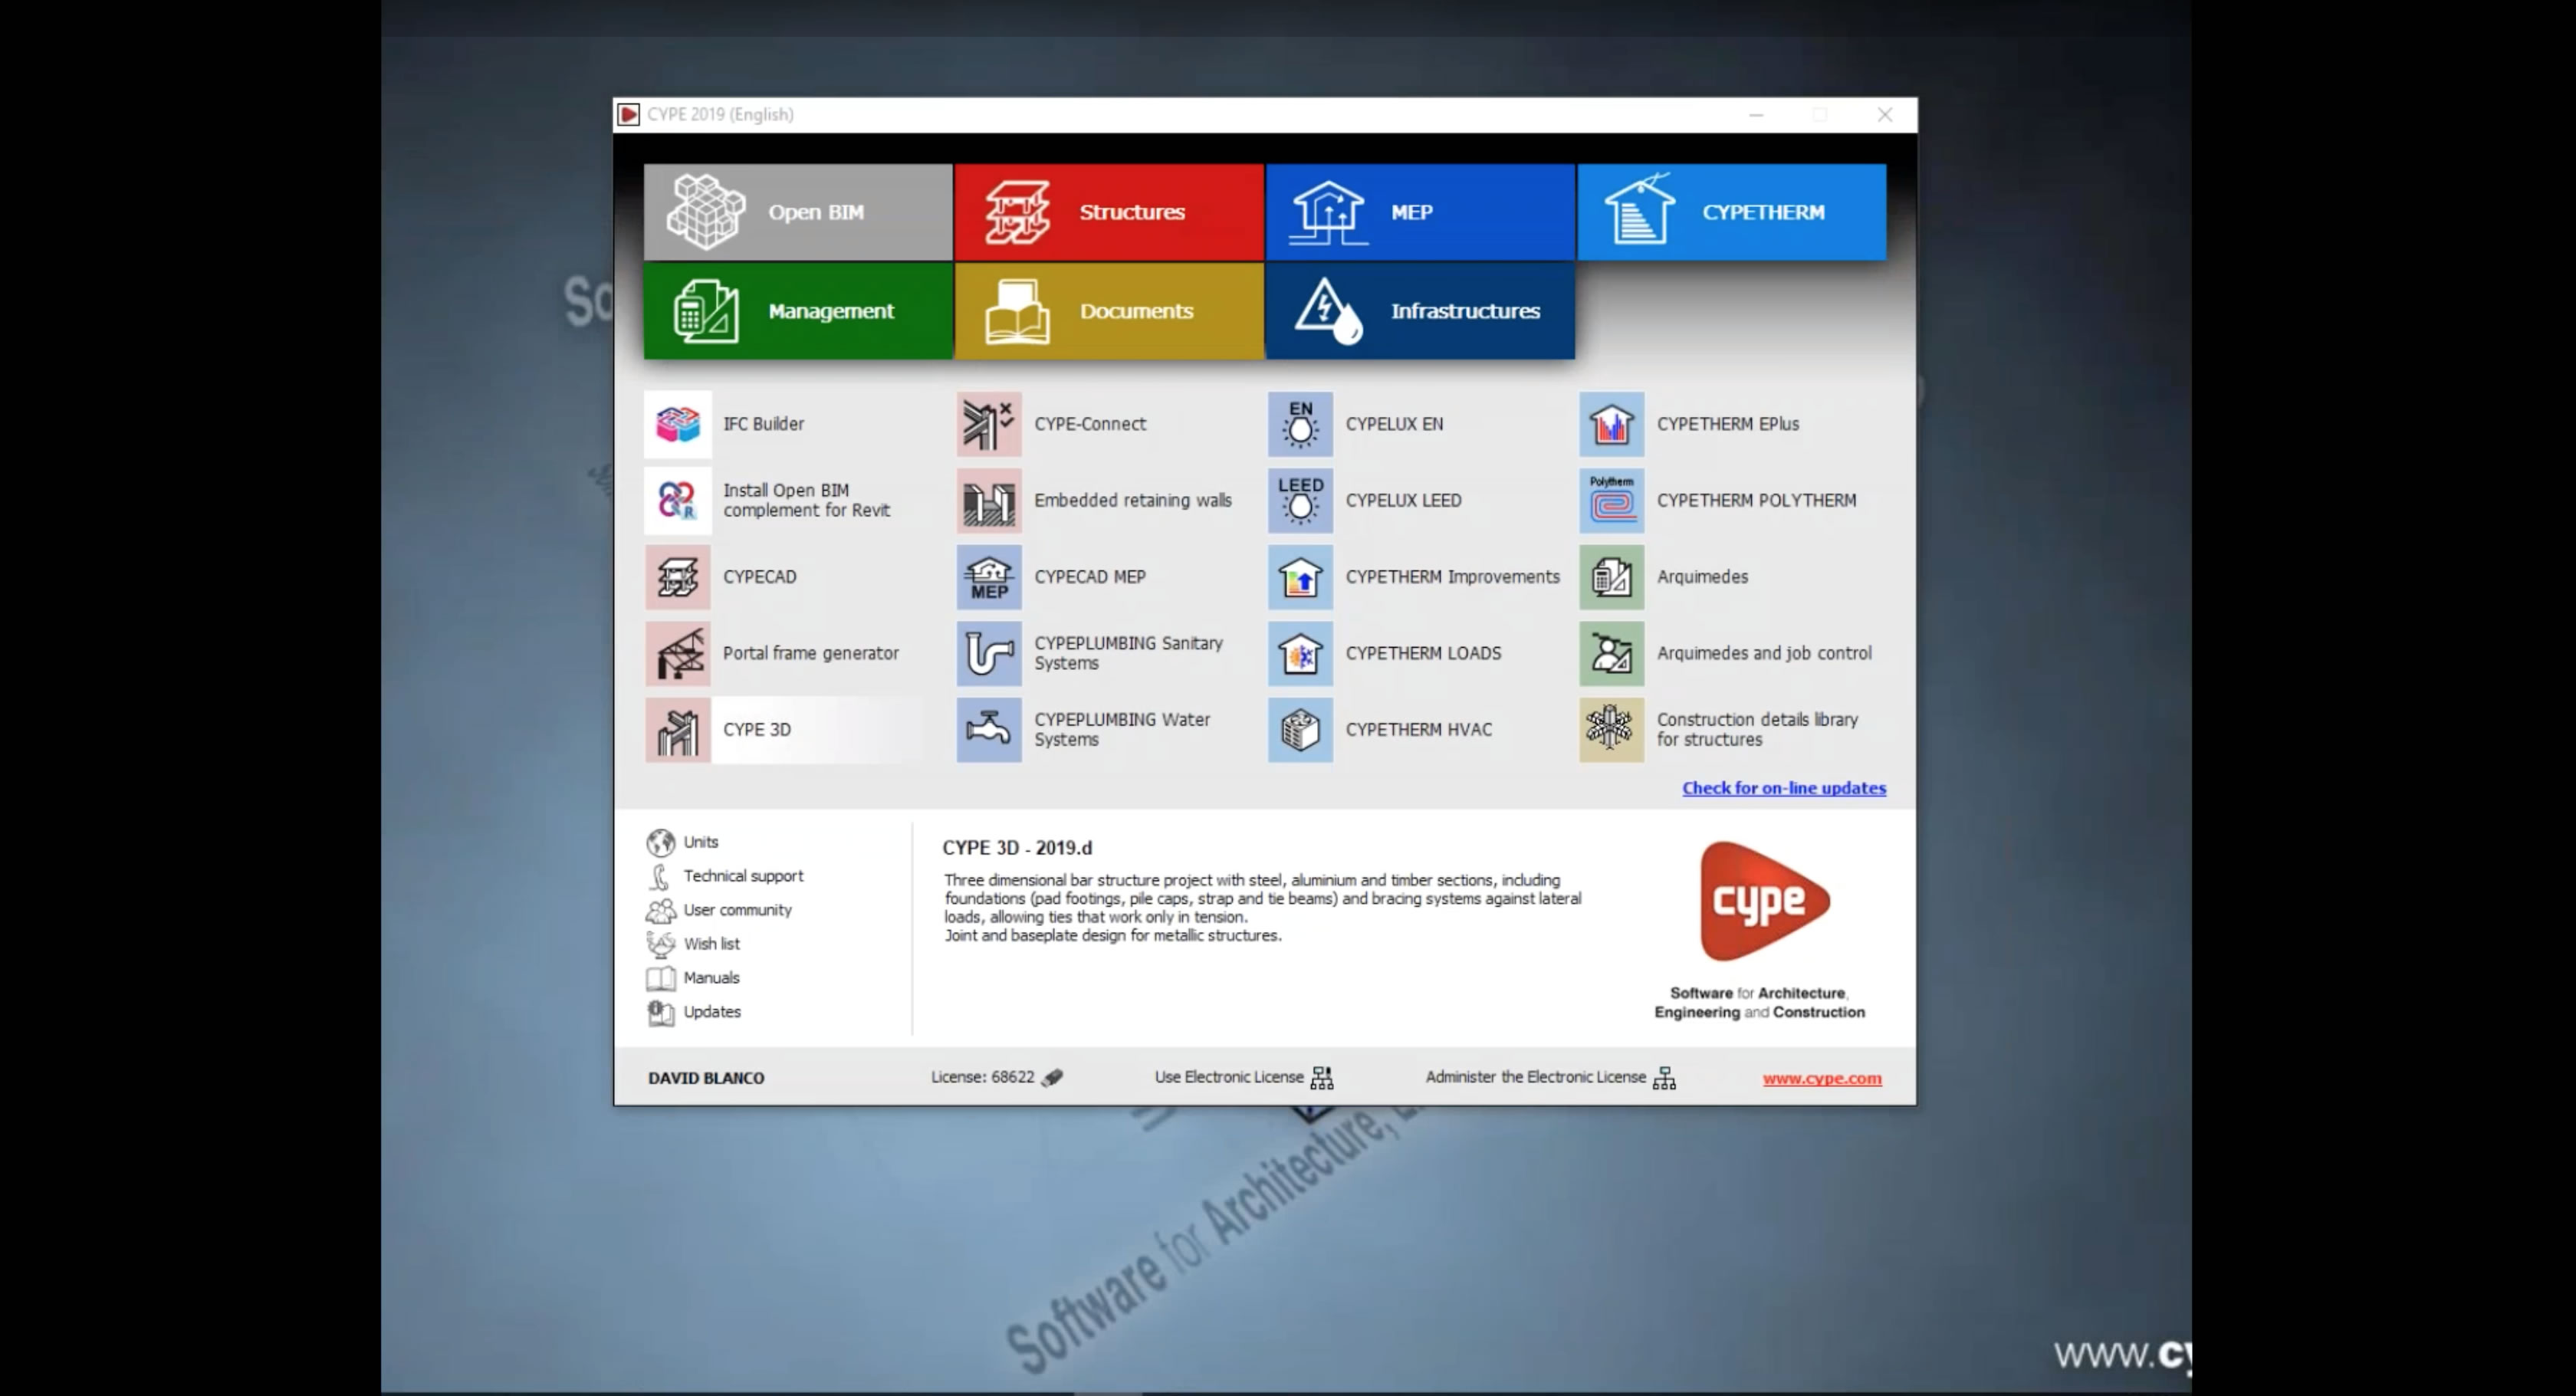Click the Wish list label

711,944
